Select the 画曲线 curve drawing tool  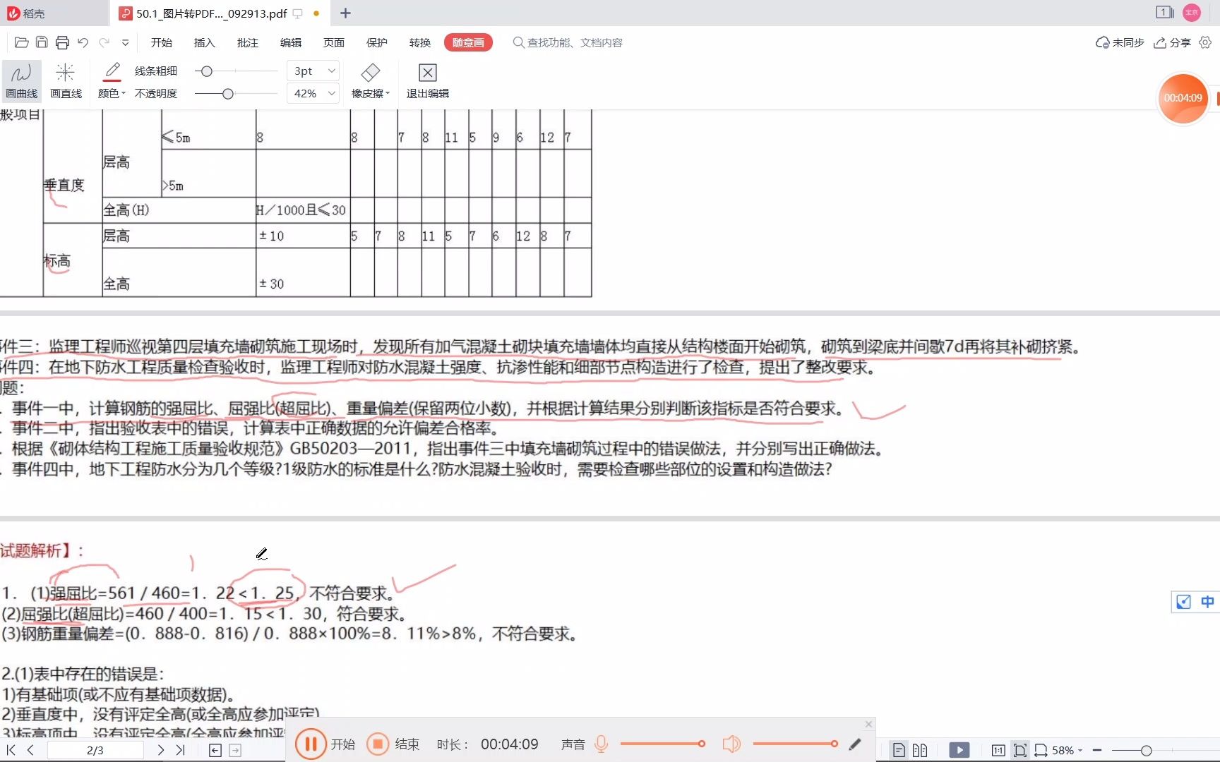click(x=22, y=80)
